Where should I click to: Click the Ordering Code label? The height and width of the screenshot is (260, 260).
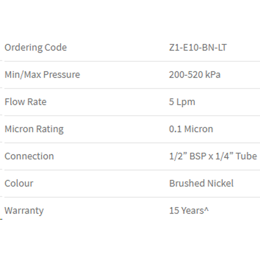pos(36,48)
